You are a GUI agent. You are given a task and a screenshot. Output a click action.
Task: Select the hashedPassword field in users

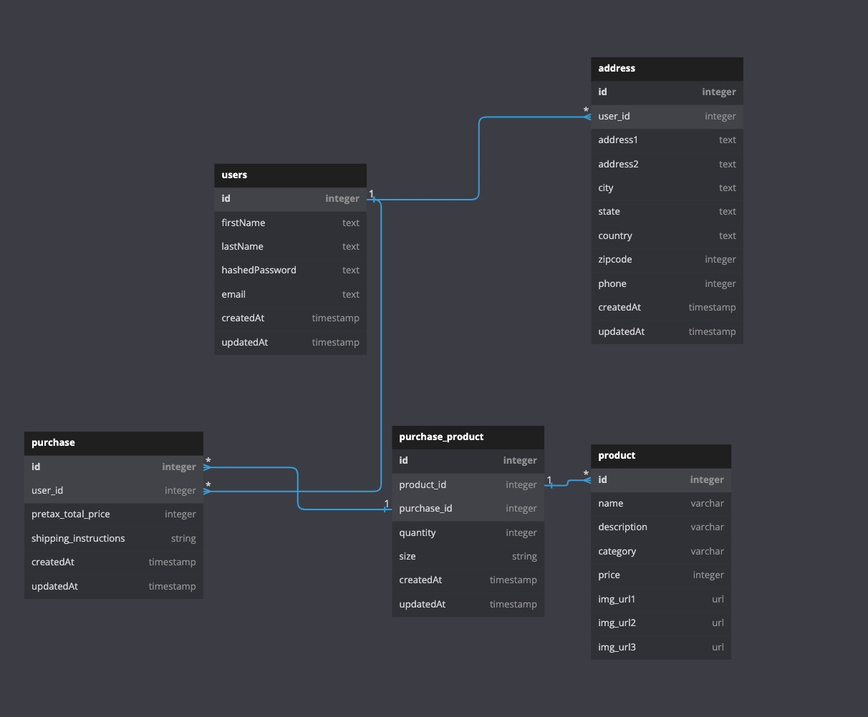tap(290, 270)
